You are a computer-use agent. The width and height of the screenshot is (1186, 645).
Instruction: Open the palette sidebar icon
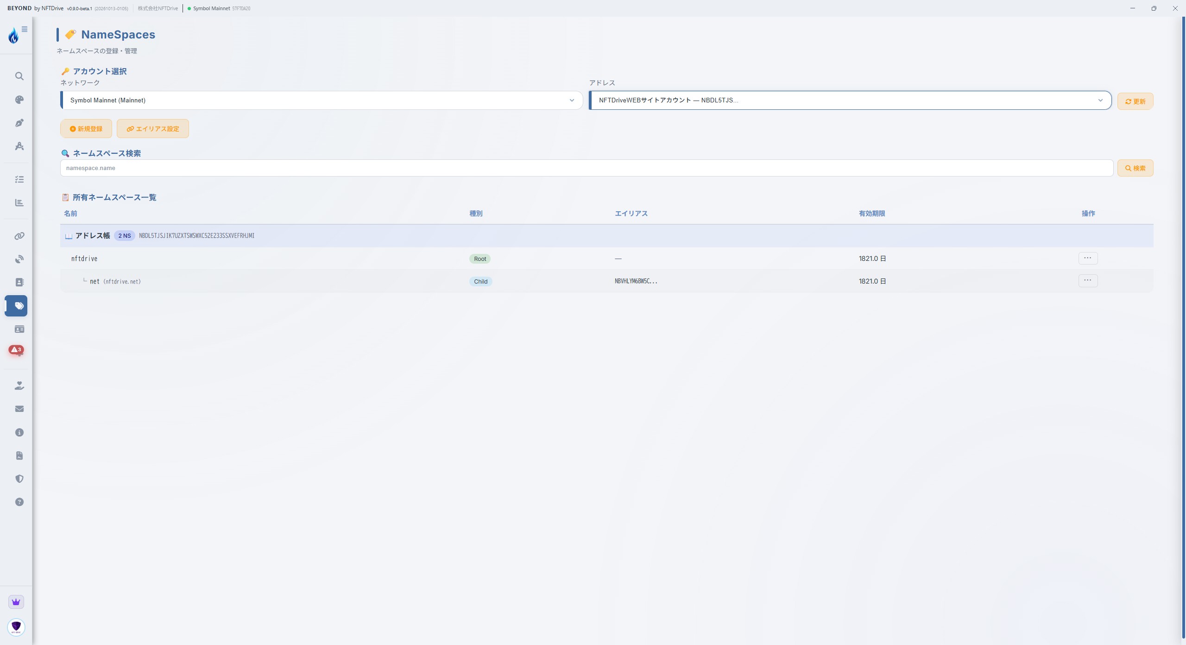click(x=19, y=100)
